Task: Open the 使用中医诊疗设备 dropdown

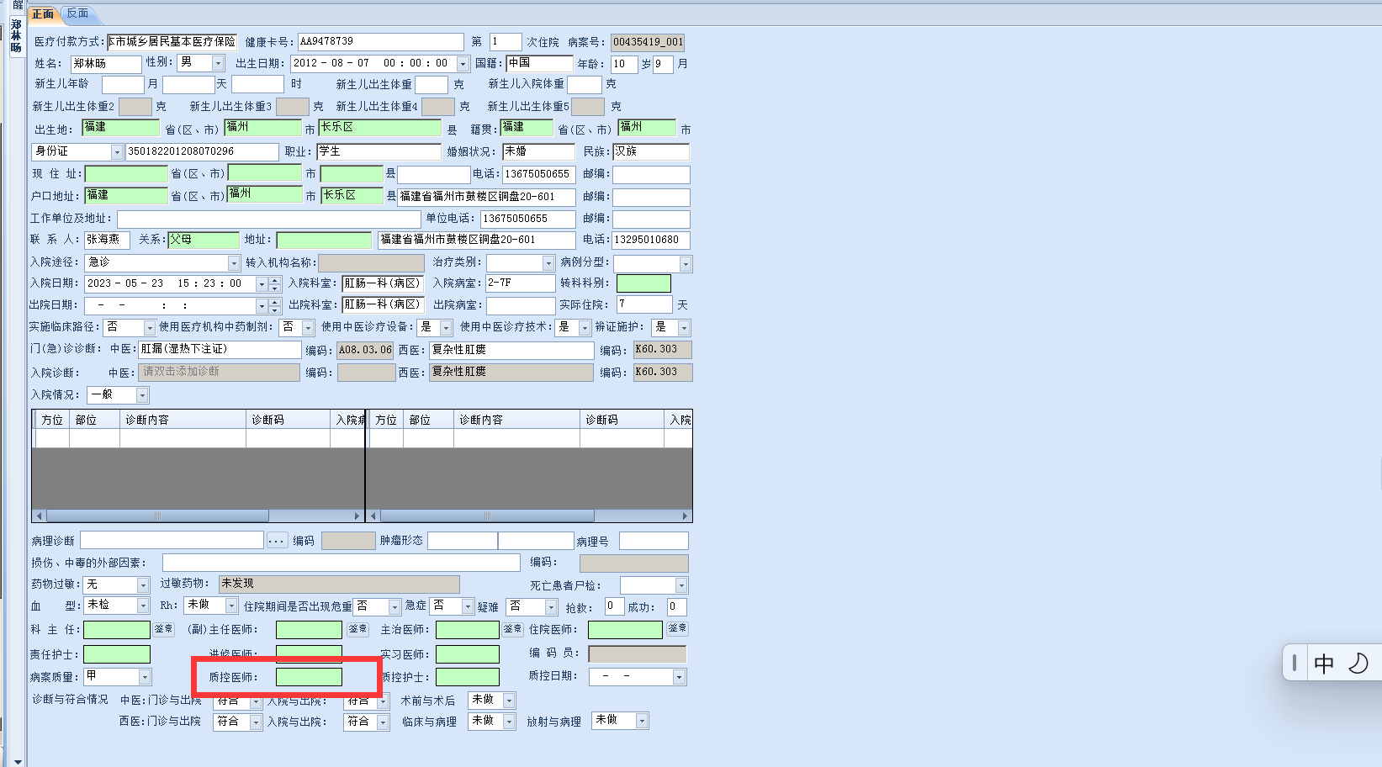Action: [x=446, y=328]
